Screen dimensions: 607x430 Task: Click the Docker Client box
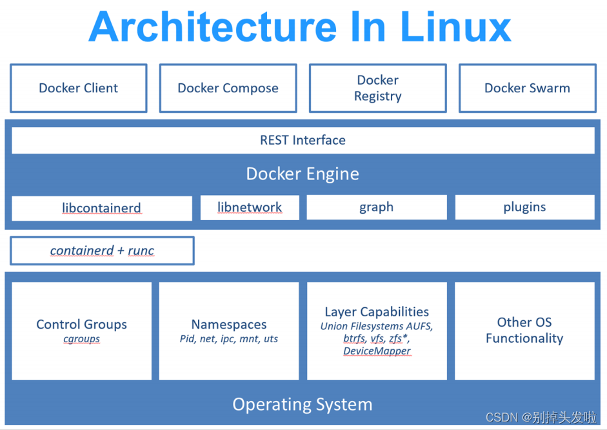click(x=79, y=88)
